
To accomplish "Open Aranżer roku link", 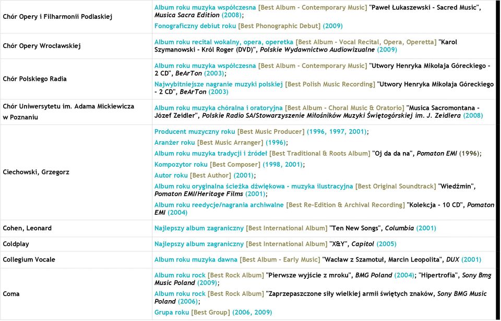I will pyautogui.click(x=174, y=142).
